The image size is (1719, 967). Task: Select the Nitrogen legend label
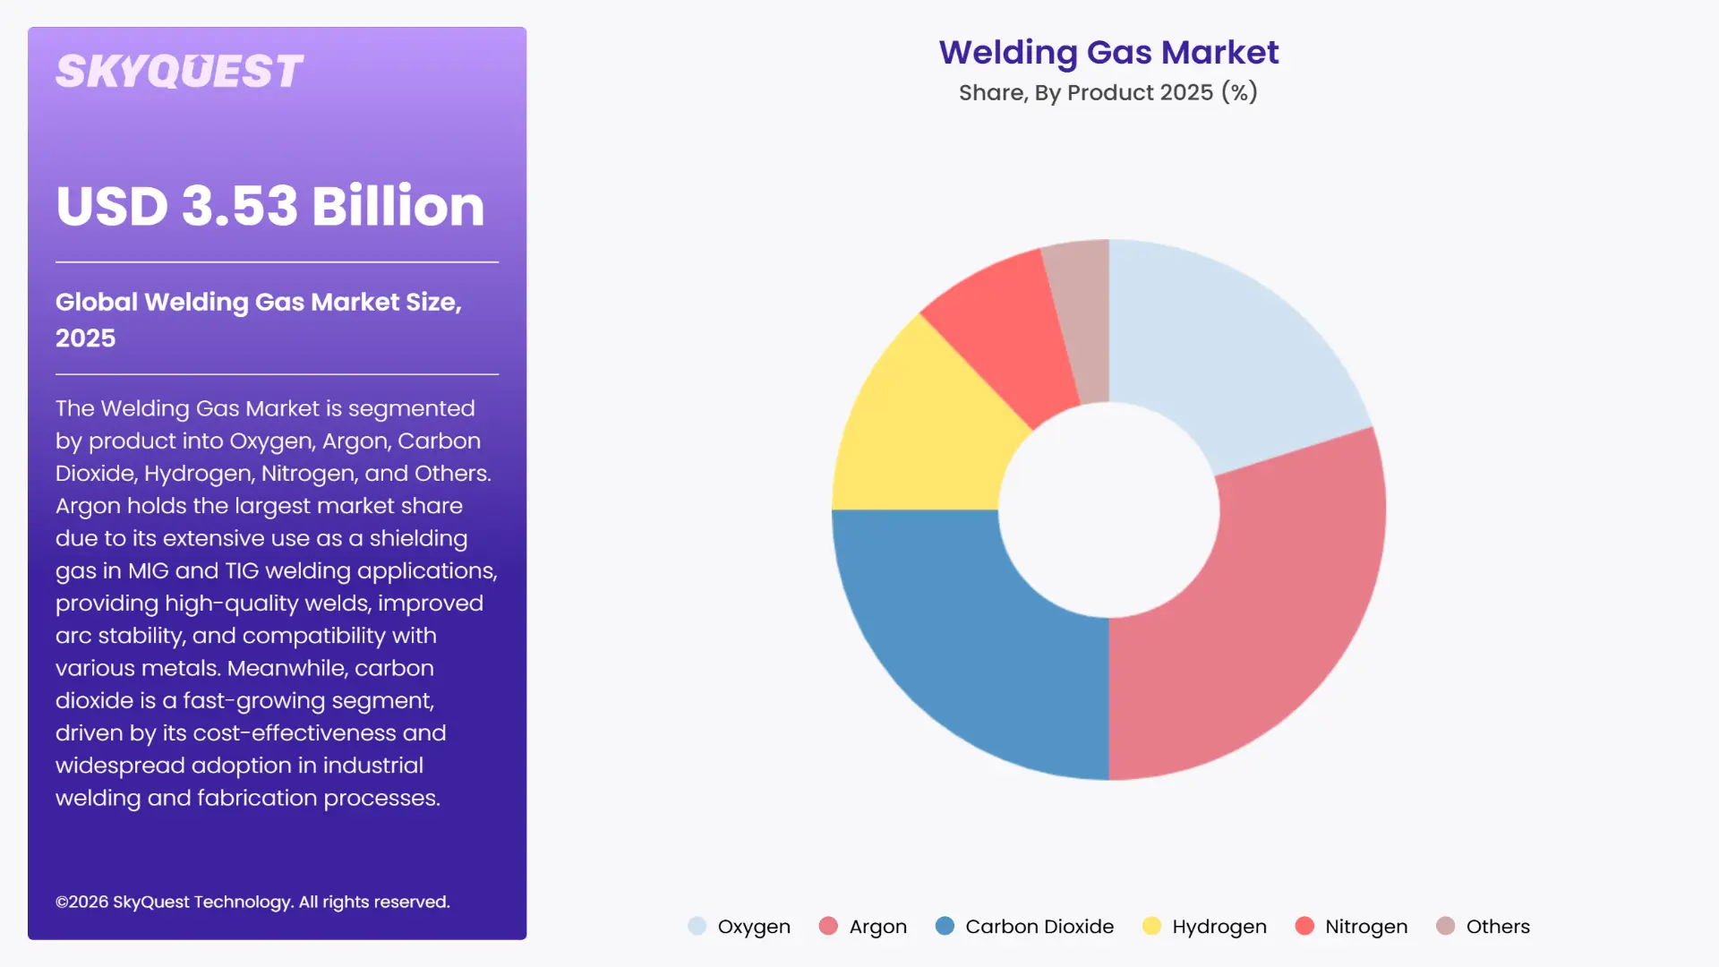click(1366, 927)
